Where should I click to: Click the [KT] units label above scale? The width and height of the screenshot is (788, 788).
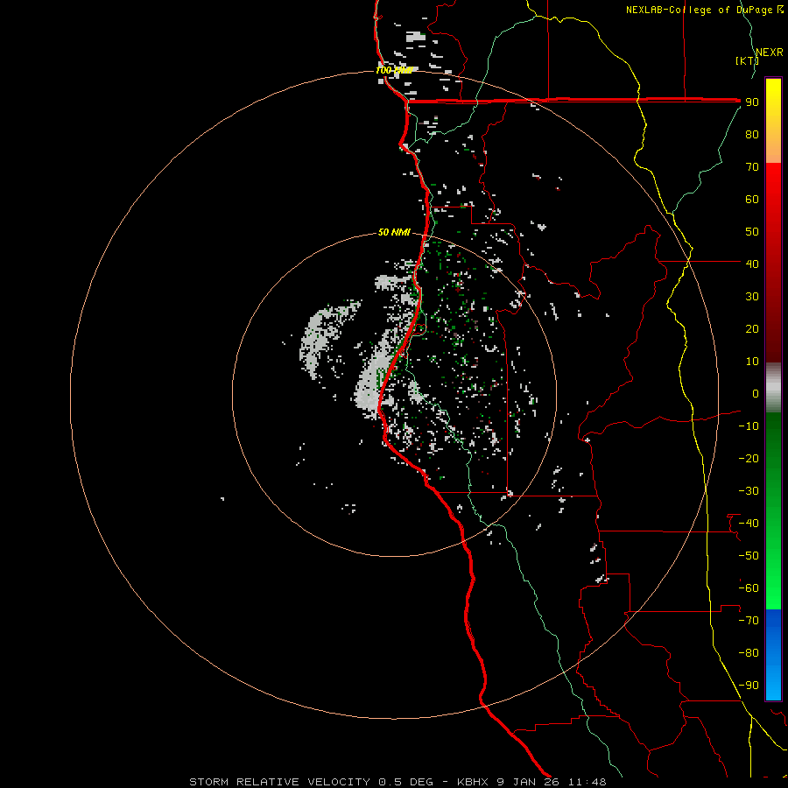[748, 60]
